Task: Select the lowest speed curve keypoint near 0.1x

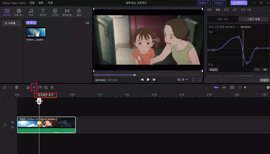Action: (x=247, y=63)
